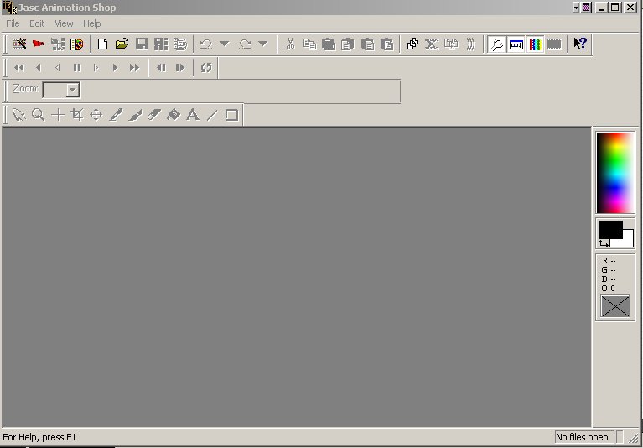The height and width of the screenshot is (448, 643).
Task: Toggle the wrench tool palette button
Action: (496, 44)
